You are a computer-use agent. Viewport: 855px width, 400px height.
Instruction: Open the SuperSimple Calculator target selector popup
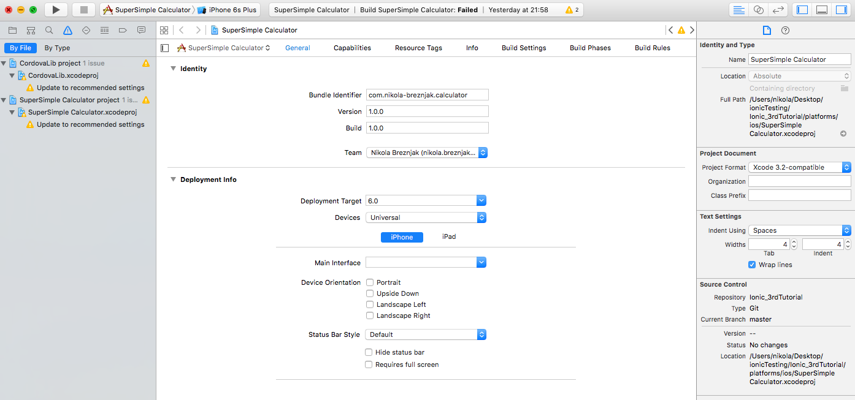223,48
